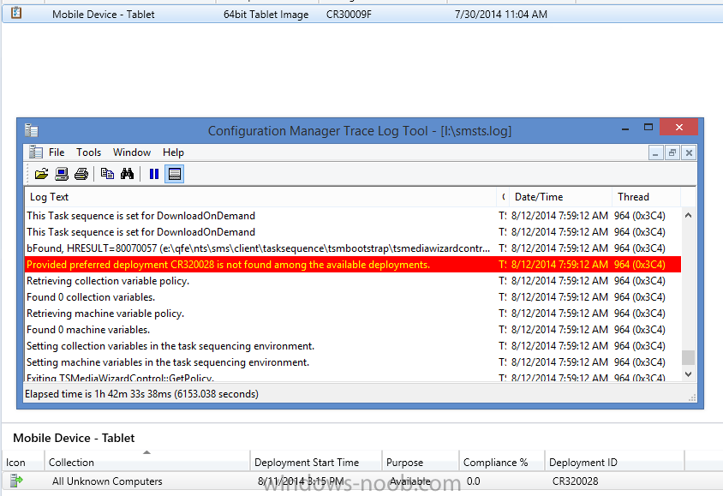The image size is (723, 496).
Task: Select 'Setting machine variables in the task sequencing environment.' line
Action: click(x=353, y=362)
